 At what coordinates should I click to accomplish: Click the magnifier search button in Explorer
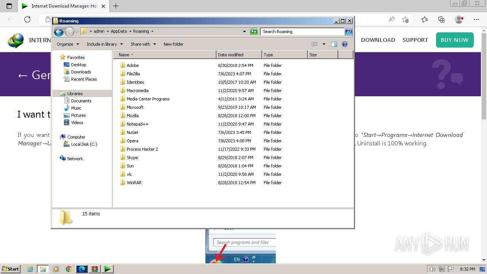[x=349, y=32]
